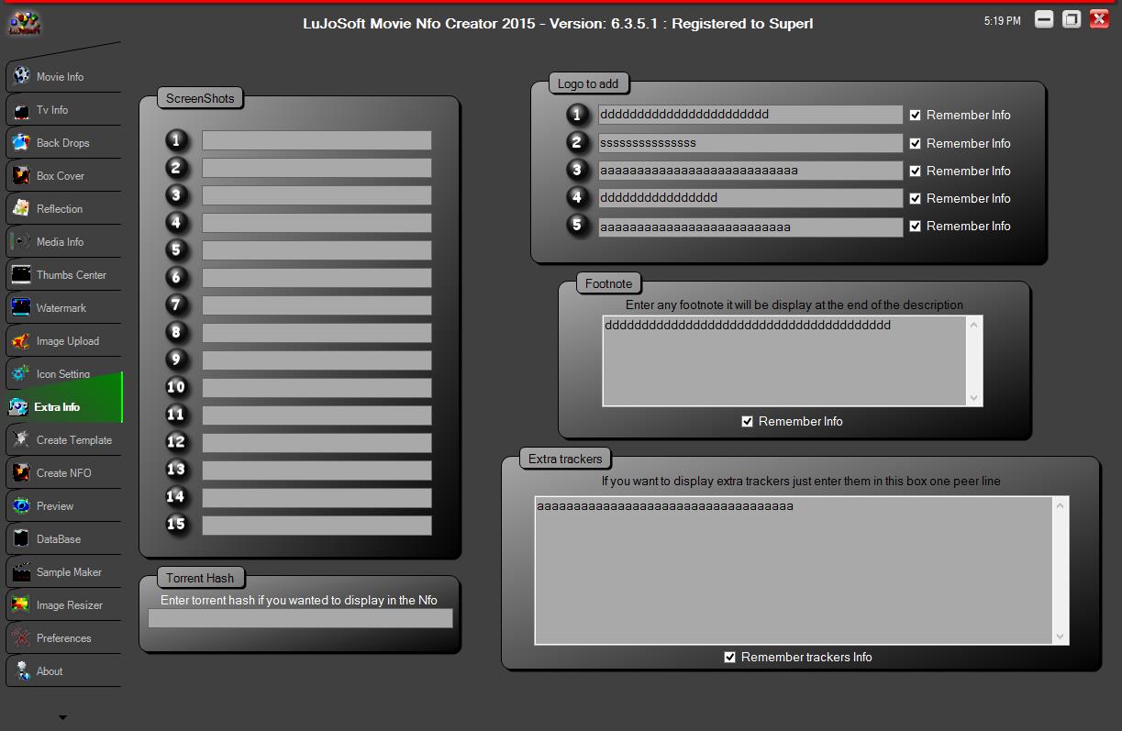
Task: Open Back Drops section icon
Action: tap(21, 142)
